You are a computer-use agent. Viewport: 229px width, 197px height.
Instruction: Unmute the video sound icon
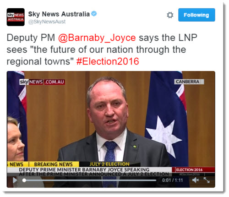click(196, 180)
